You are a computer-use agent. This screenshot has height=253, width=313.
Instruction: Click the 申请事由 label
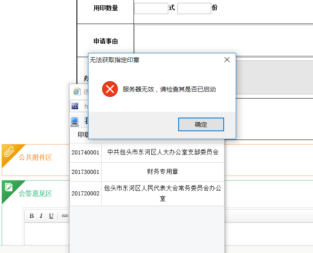click(106, 41)
